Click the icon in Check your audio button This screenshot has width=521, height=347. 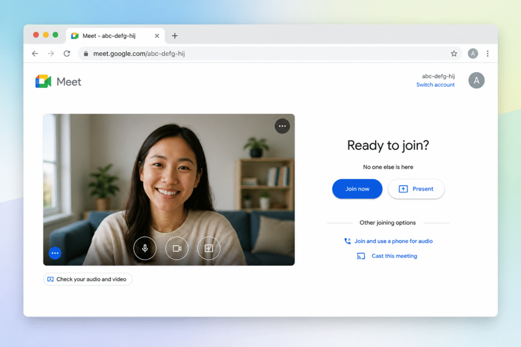pos(50,279)
